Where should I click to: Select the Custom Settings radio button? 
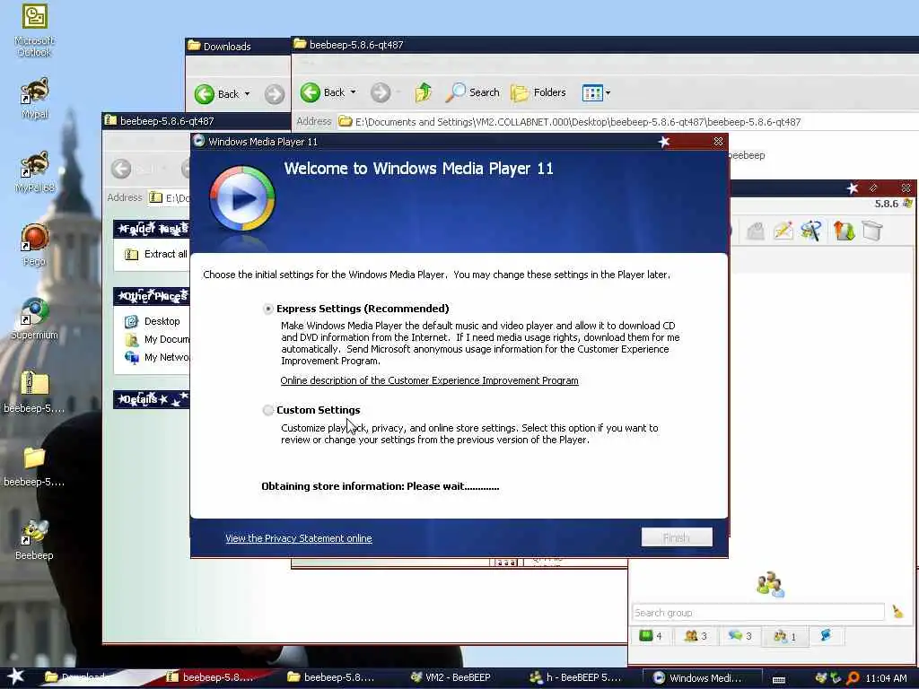tap(267, 410)
